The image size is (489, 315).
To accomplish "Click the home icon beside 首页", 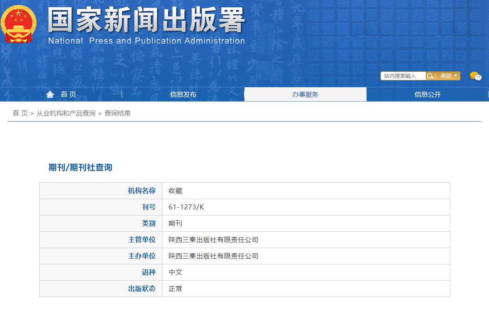I will tap(50, 94).
